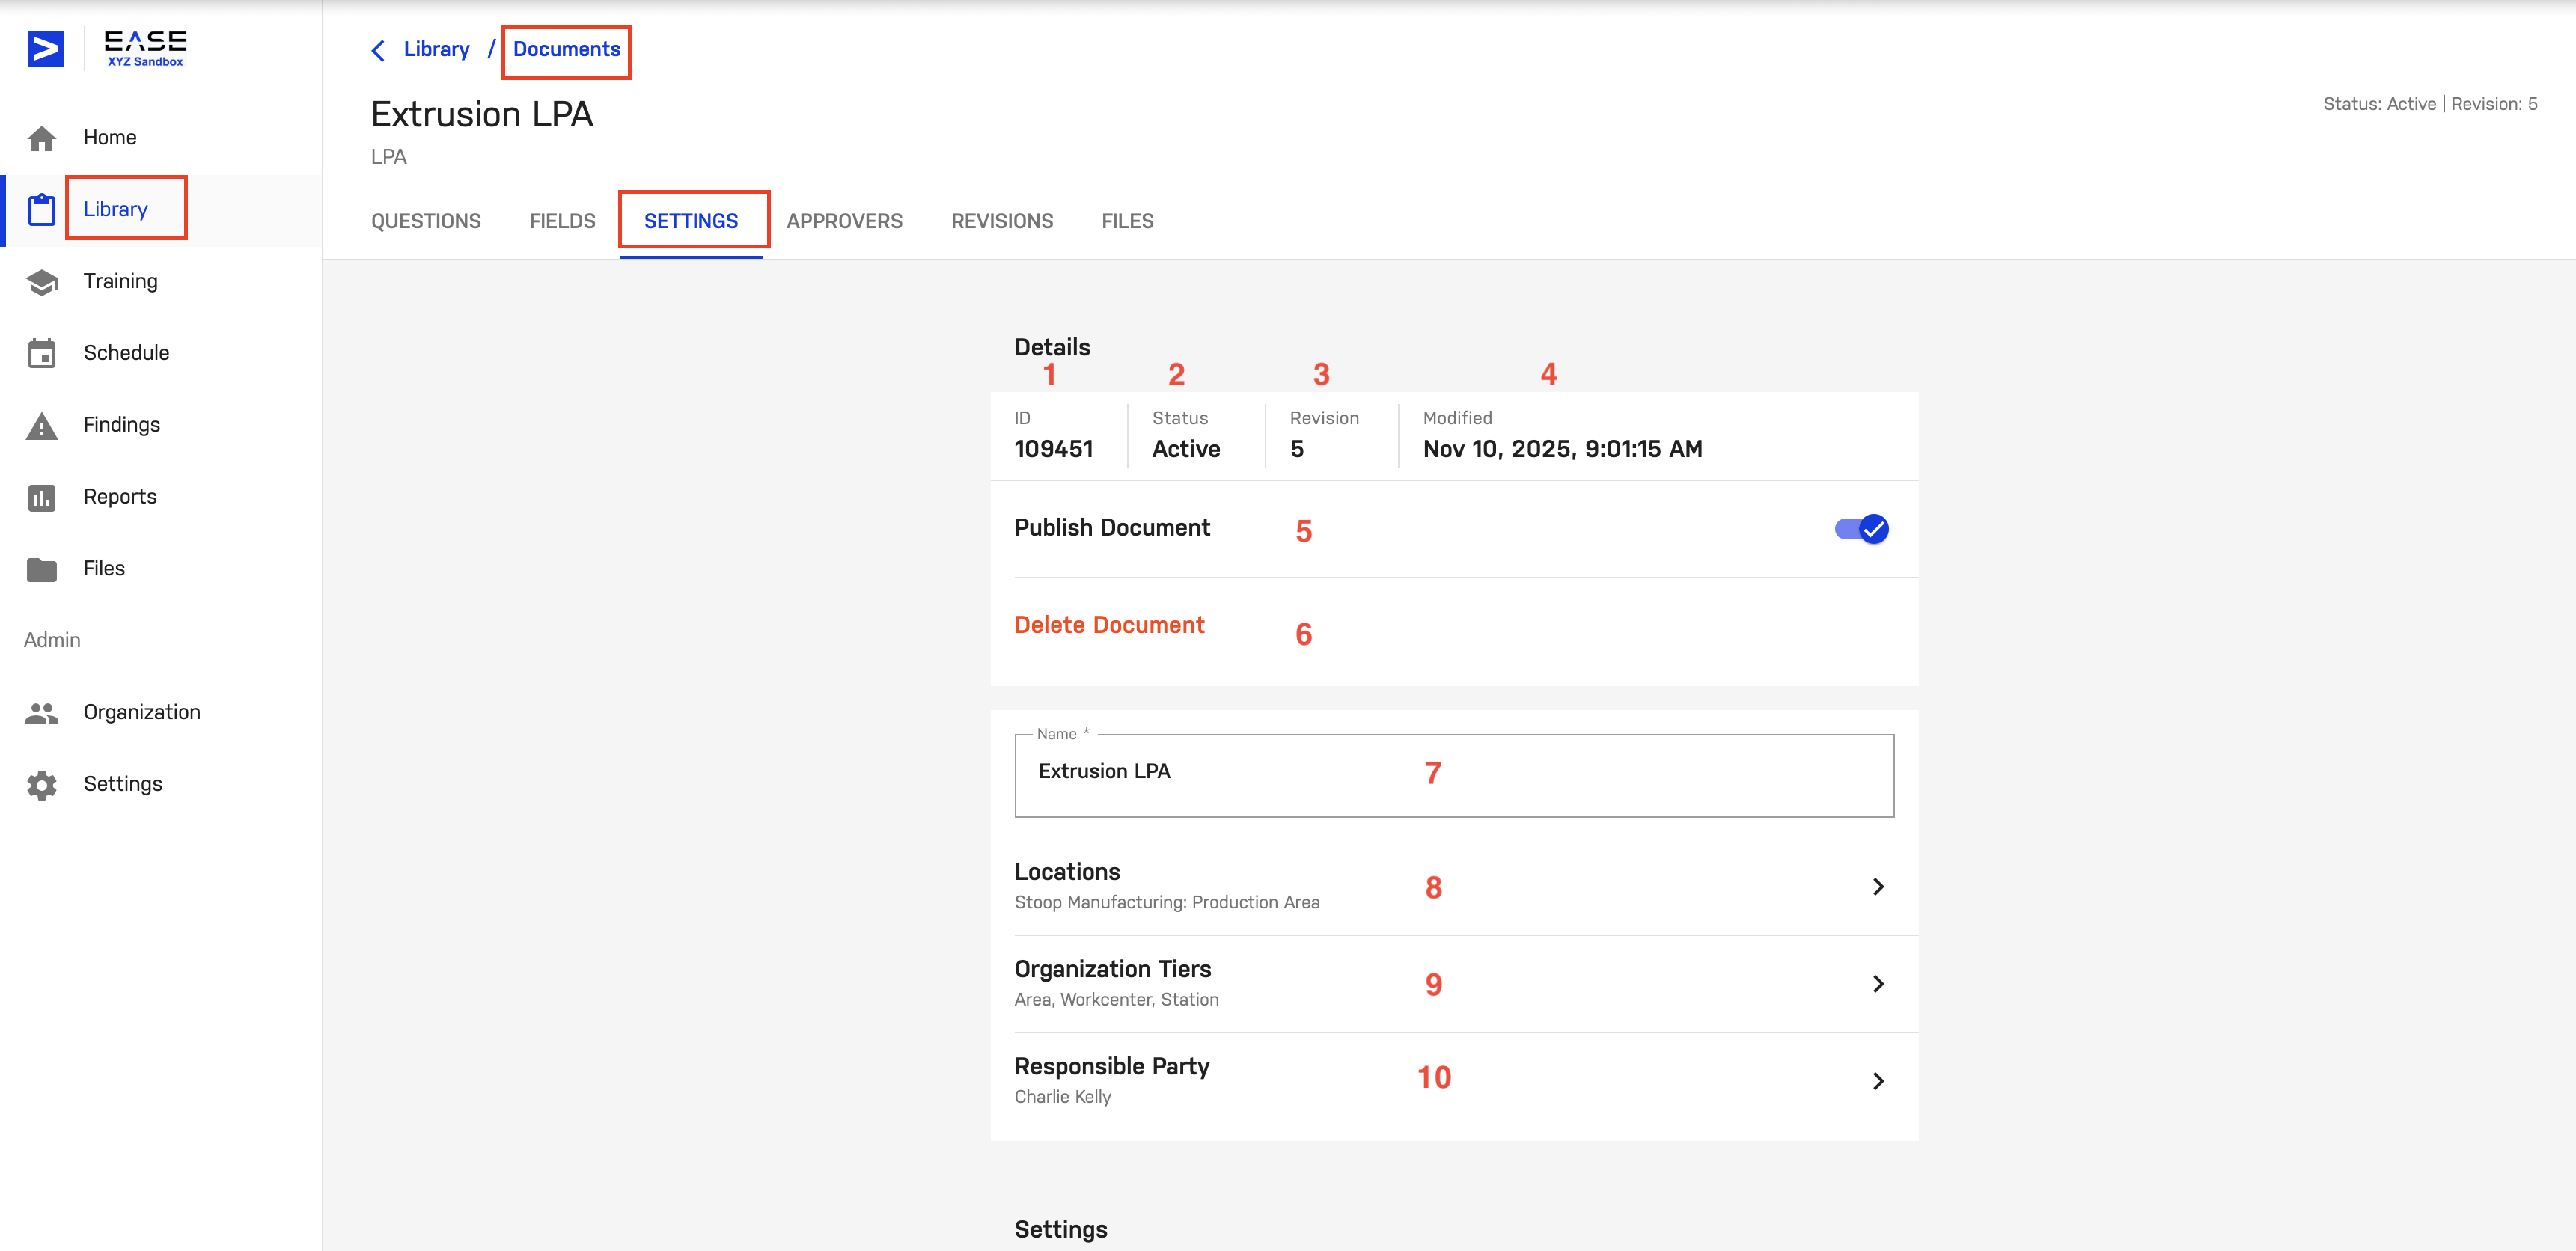Click the back chevron beside Library breadcrumb
2576x1251 pixels.
point(378,50)
